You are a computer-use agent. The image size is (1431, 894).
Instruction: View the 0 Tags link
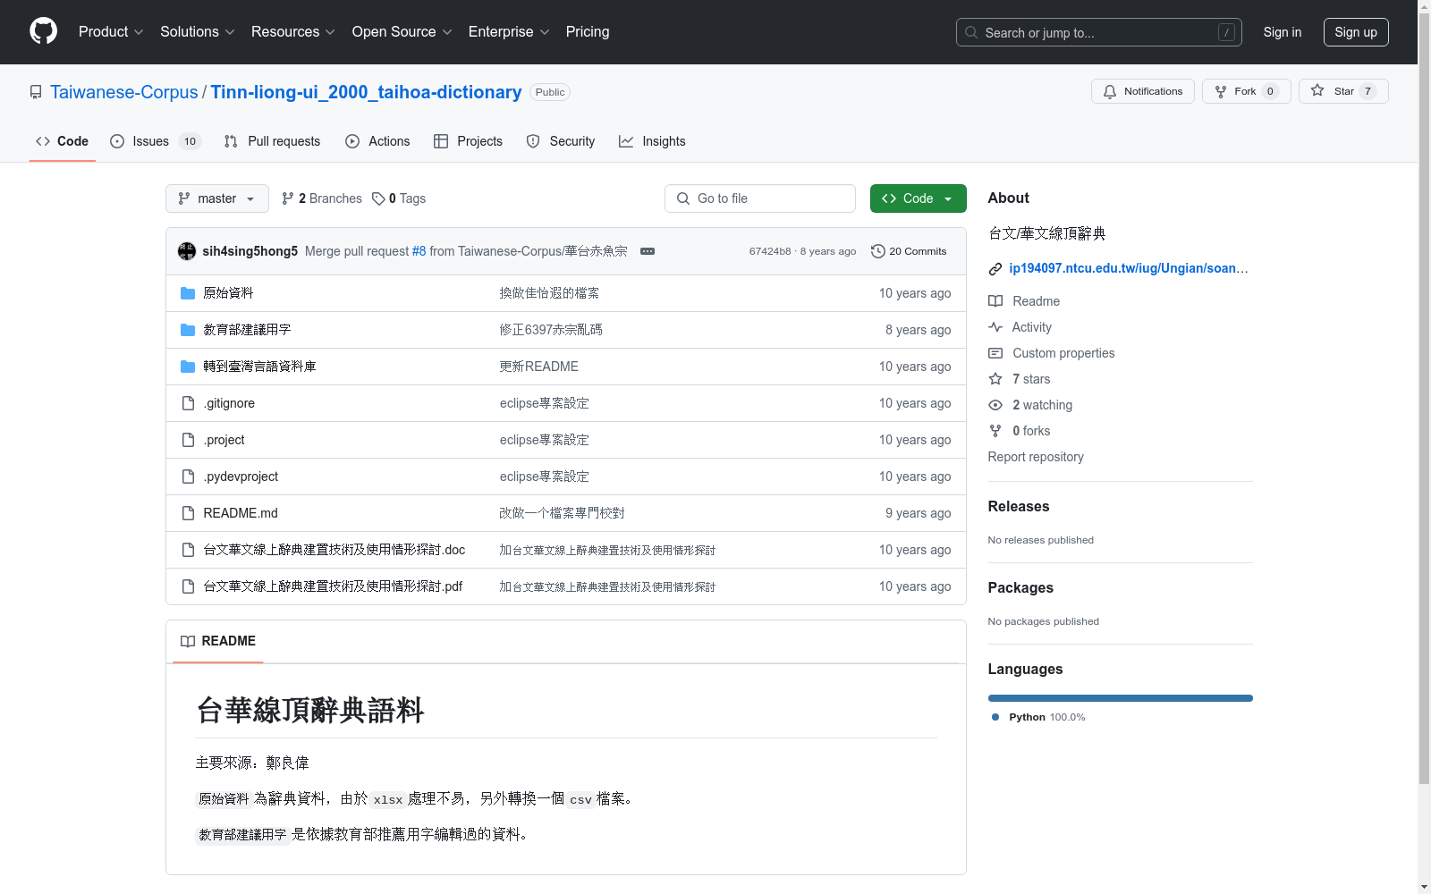[399, 198]
